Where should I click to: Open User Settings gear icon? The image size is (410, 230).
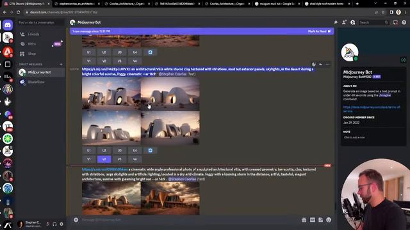click(61, 224)
